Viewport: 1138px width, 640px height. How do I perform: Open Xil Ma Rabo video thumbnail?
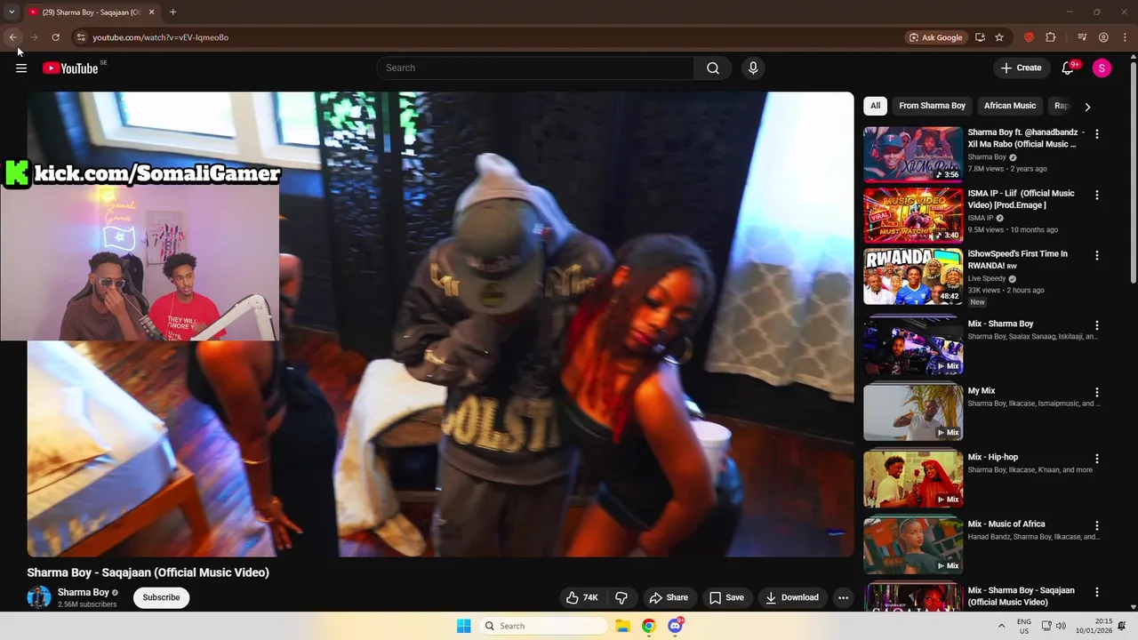(x=913, y=154)
